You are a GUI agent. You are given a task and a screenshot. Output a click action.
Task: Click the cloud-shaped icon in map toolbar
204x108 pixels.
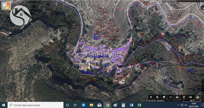click(x=197, y=97)
